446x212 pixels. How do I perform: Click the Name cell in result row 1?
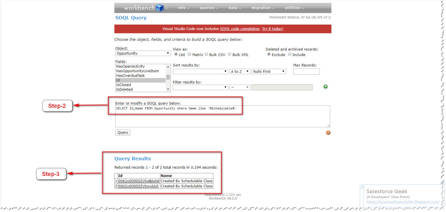point(186,181)
